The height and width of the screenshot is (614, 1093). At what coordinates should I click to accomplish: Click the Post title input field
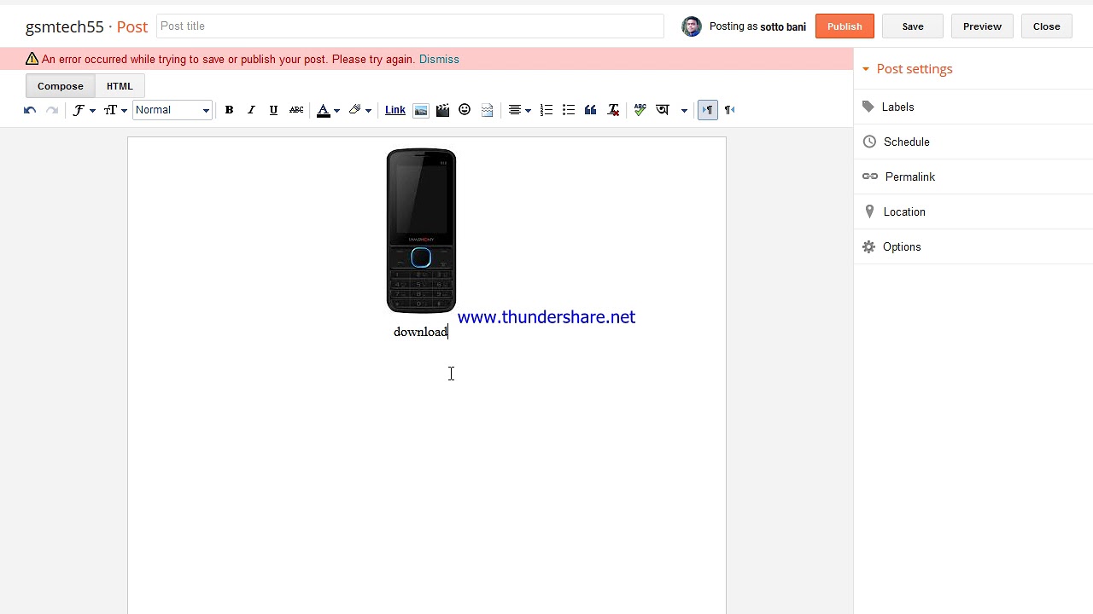pos(410,26)
